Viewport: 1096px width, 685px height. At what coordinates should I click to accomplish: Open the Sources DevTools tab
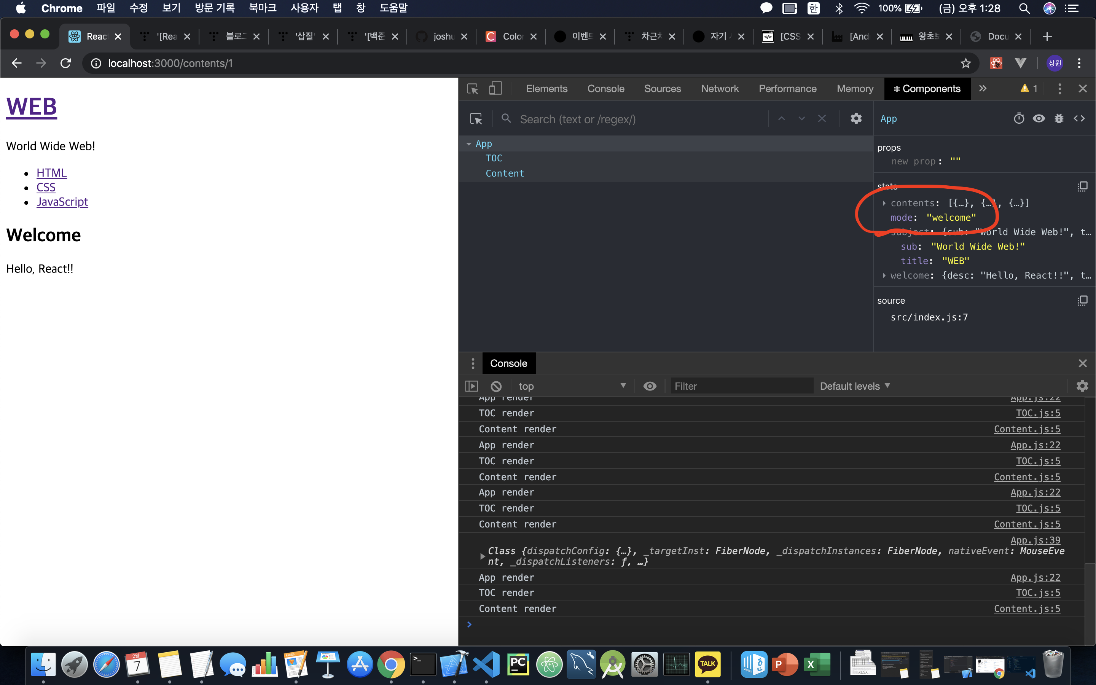point(662,88)
